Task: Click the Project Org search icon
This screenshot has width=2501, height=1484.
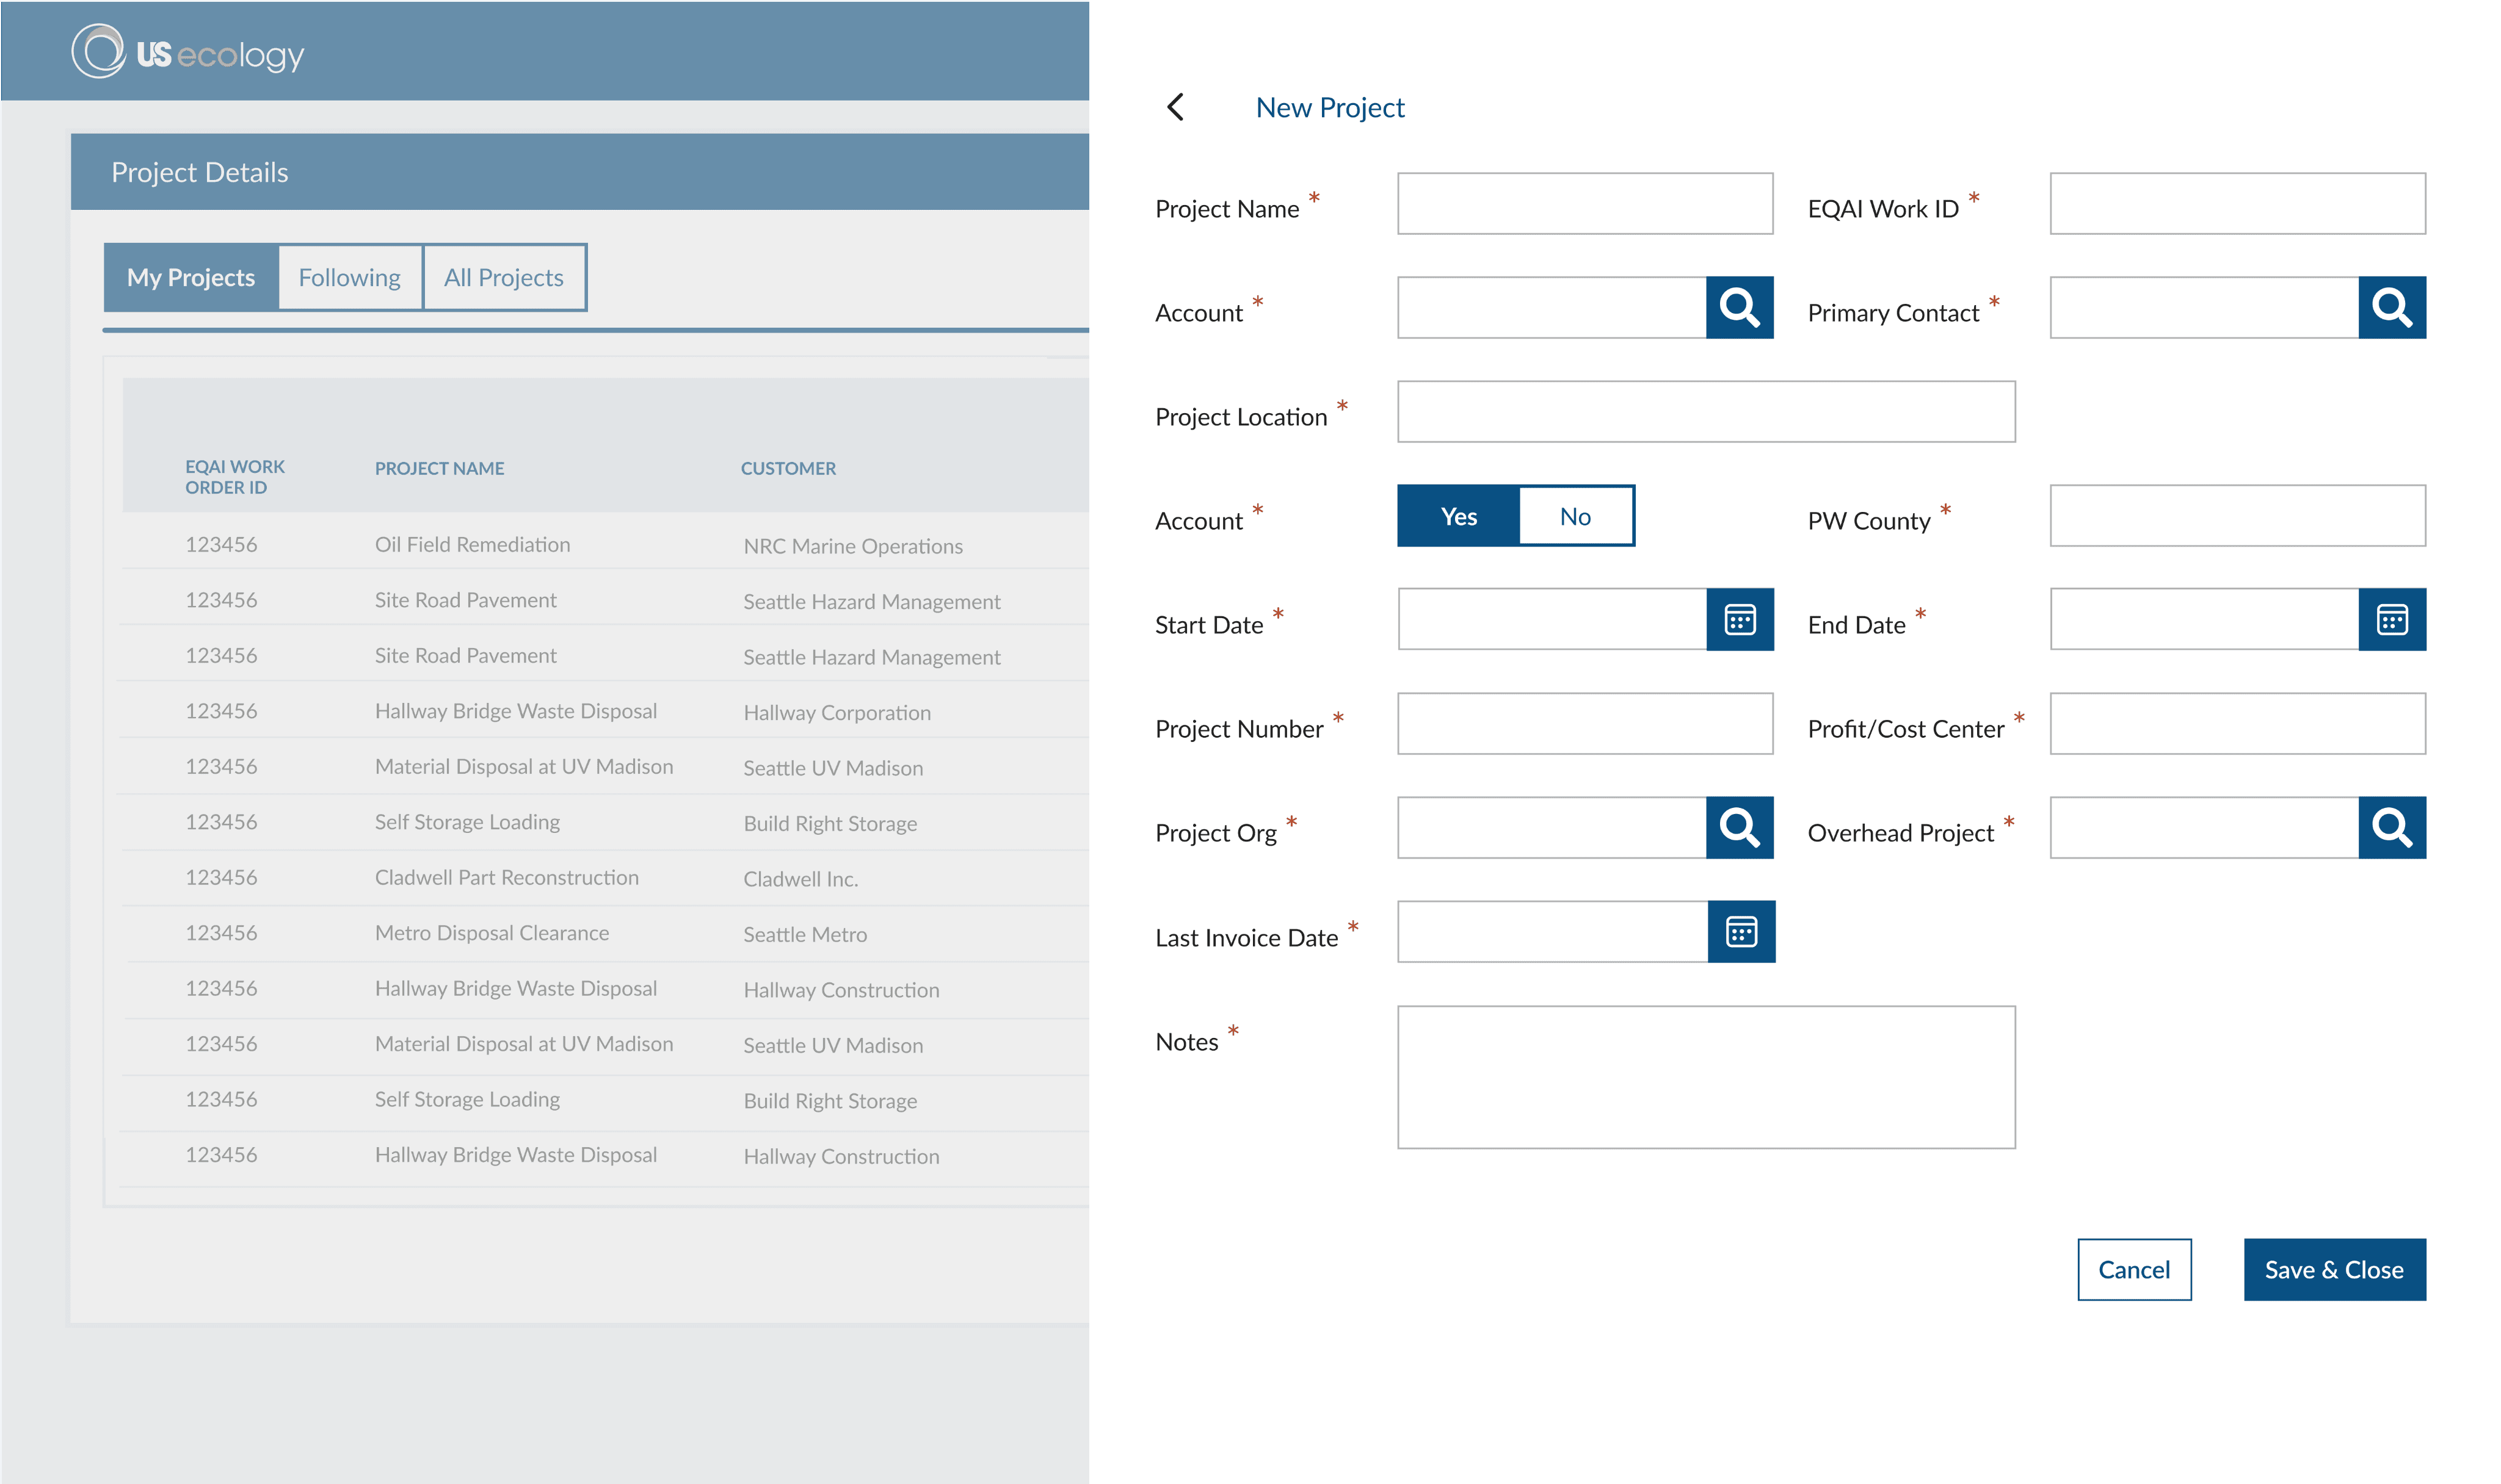Action: coord(1739,828)
